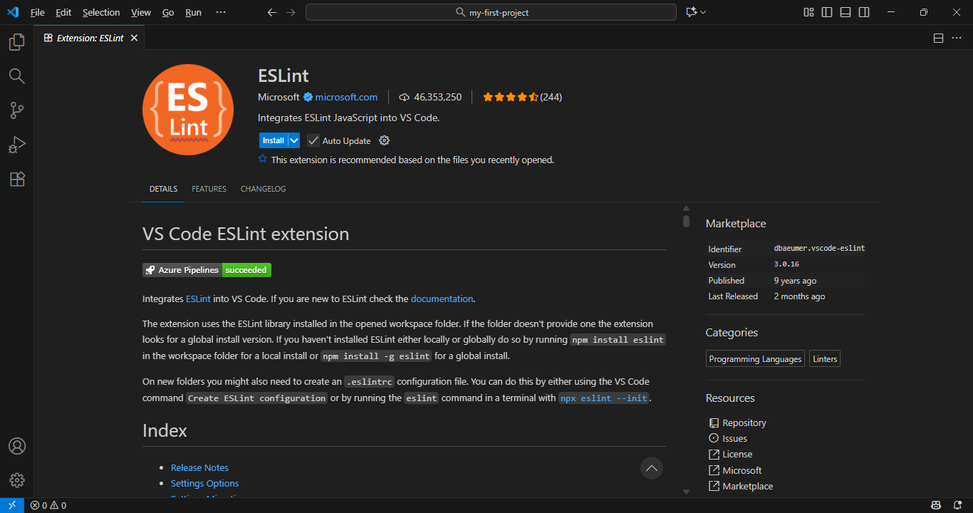This screenshot has height=513, width=973.
Task: Switch to the FEATURES tab
Action: click(208, 189)
